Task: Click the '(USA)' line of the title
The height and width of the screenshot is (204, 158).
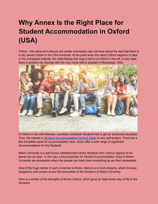Action: point(28,40)
